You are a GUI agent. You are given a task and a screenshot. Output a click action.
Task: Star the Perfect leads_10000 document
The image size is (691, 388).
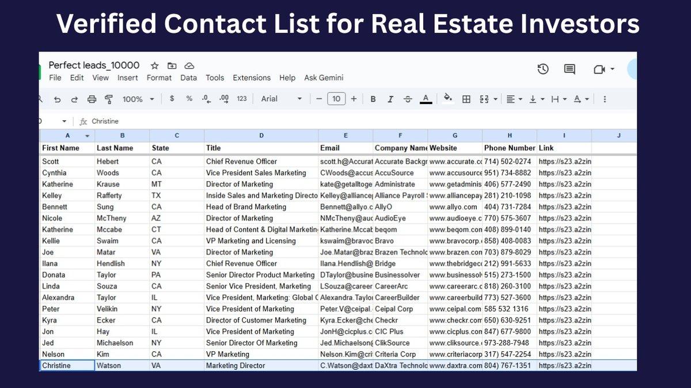pyautogui.click(x=154, y=66)
